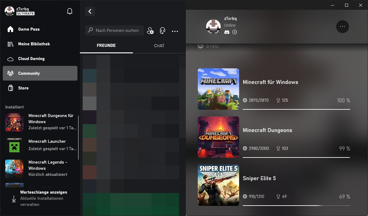Image resolution: width=368 pixels, height=216 pixels.
Task: Click the download queue arrow icon
Action: tap(14, 199)
